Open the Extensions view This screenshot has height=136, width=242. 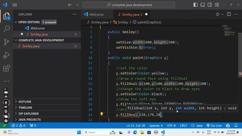point(6,68)
